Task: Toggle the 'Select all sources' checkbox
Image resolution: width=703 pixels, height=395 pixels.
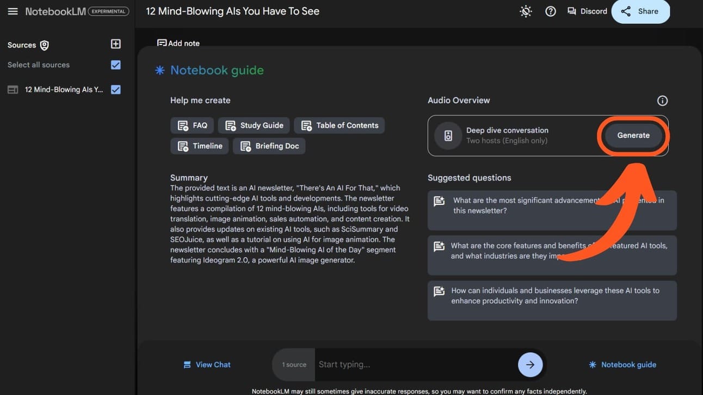Action: 115,65
